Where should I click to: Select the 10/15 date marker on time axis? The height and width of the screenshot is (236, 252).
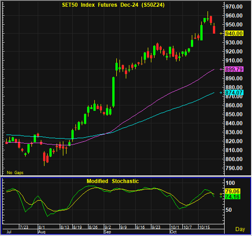204,227
